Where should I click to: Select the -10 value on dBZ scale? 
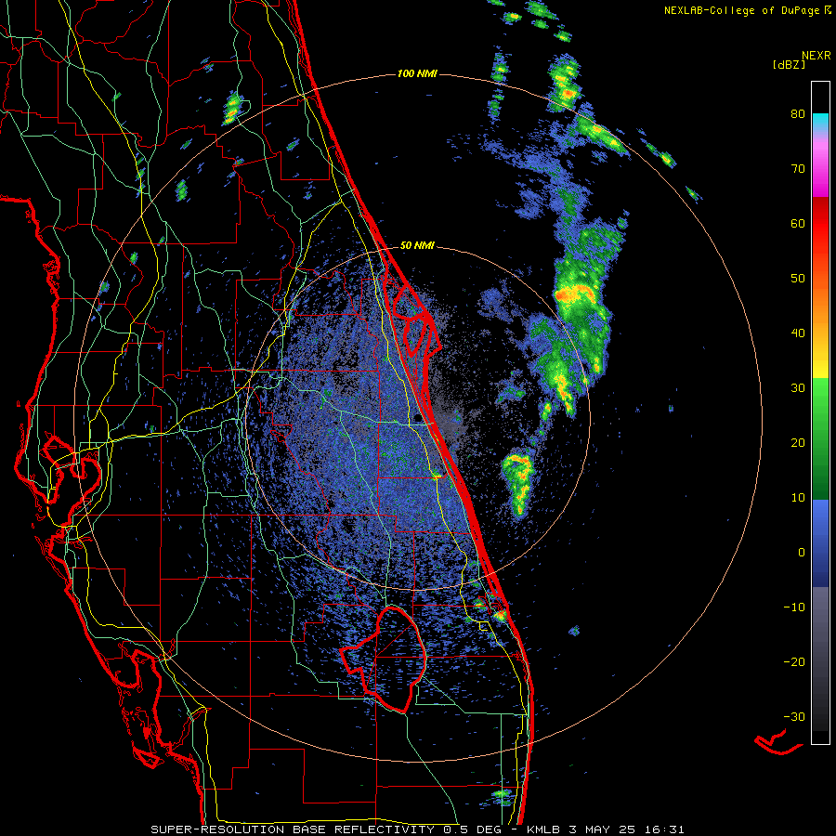click(x=794, y=607)
